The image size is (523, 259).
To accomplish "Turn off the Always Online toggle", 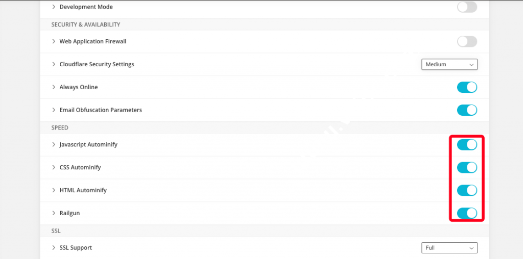I will tap(467, 87).
